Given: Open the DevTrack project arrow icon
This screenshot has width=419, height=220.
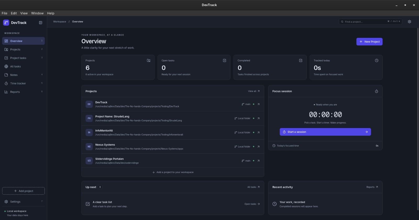Looking at the screenshot, I should (x=258, y=104).
